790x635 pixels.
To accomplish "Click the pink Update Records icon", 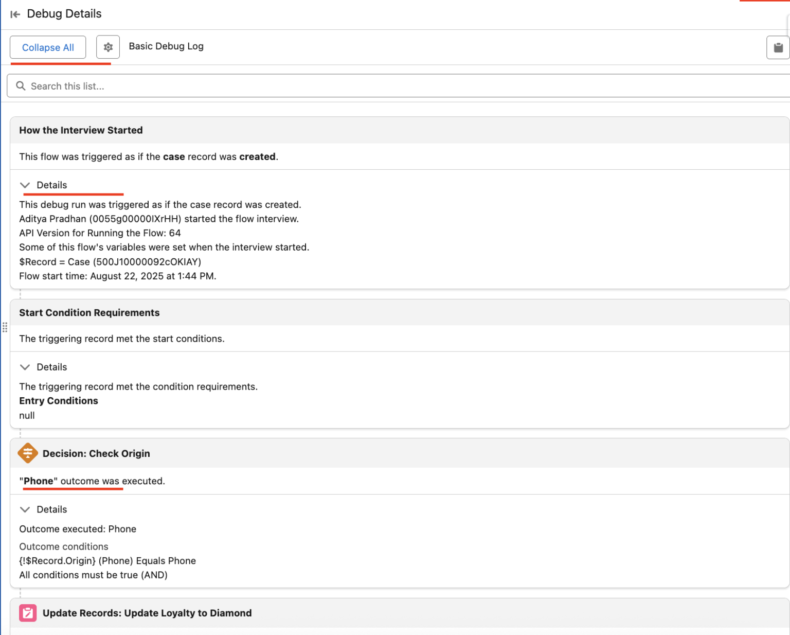I will (x=28, y=613).
